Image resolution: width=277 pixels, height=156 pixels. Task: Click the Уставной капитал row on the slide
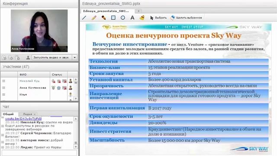click(178, 80)
